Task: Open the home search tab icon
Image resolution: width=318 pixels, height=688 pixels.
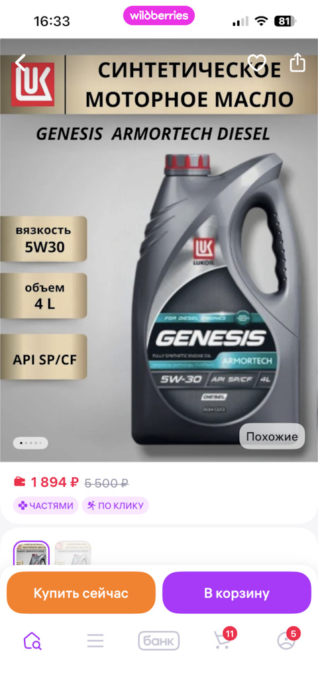Action: 32,640
